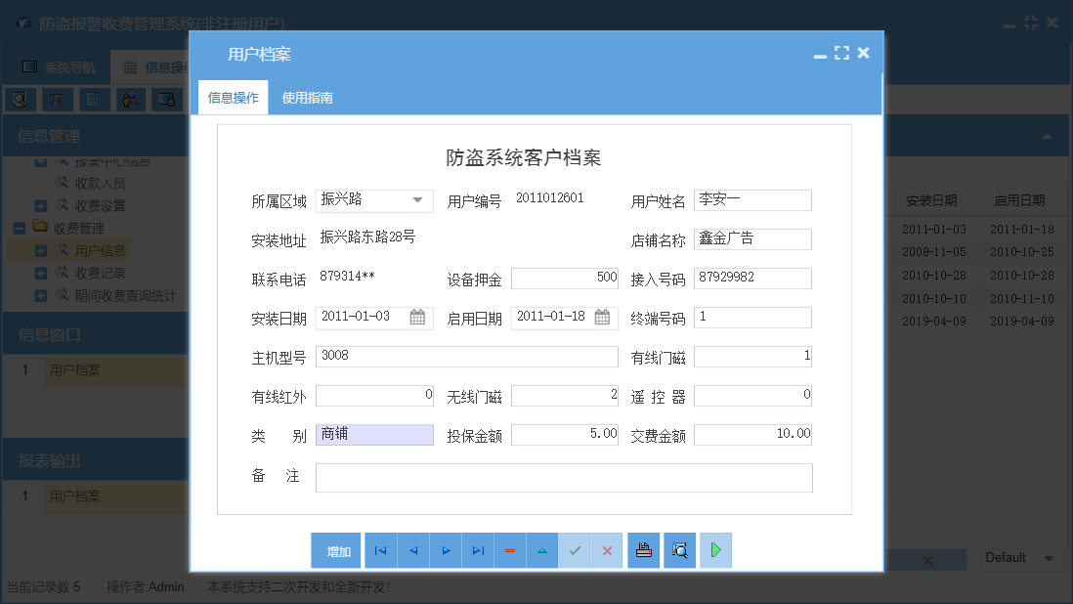Jump to first record with the navigation icon

[380, 550]
